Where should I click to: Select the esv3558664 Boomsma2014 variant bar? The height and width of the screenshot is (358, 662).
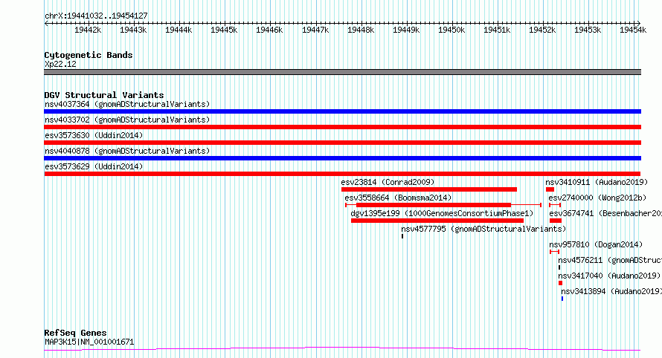tap(443, 205)
